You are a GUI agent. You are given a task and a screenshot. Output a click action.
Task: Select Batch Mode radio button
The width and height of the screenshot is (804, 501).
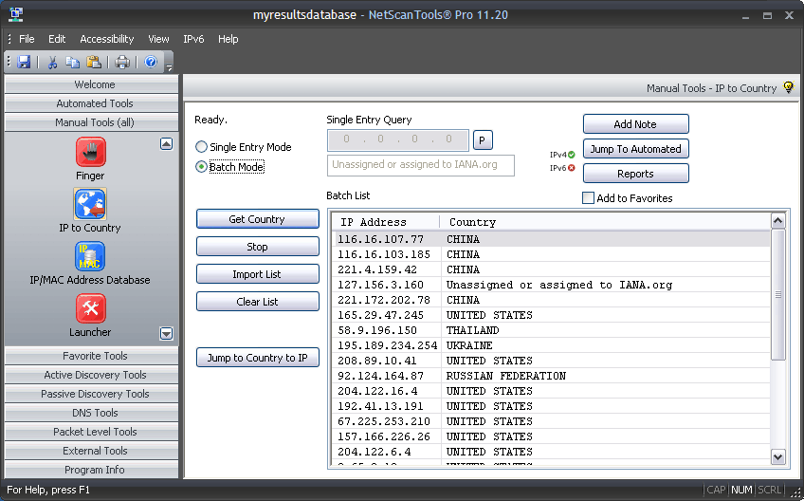tap(202, 167)
